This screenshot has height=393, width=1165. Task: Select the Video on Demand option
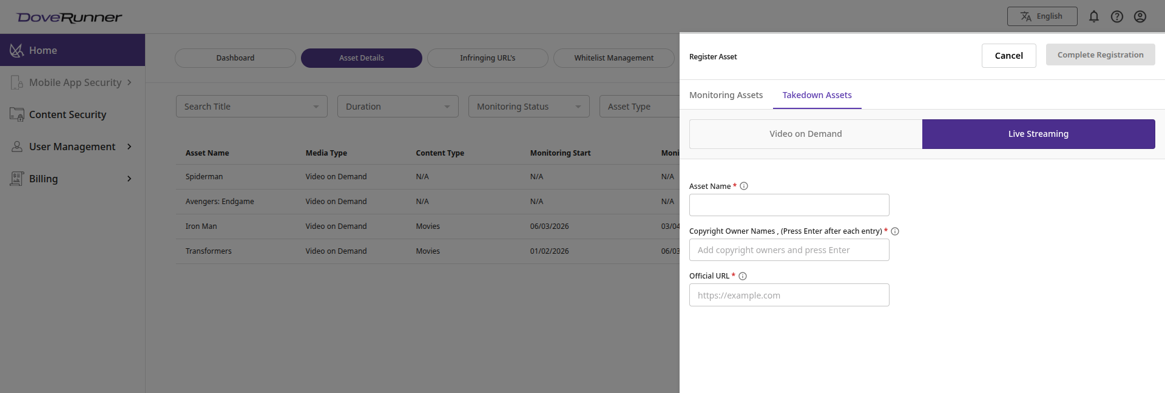806,134
